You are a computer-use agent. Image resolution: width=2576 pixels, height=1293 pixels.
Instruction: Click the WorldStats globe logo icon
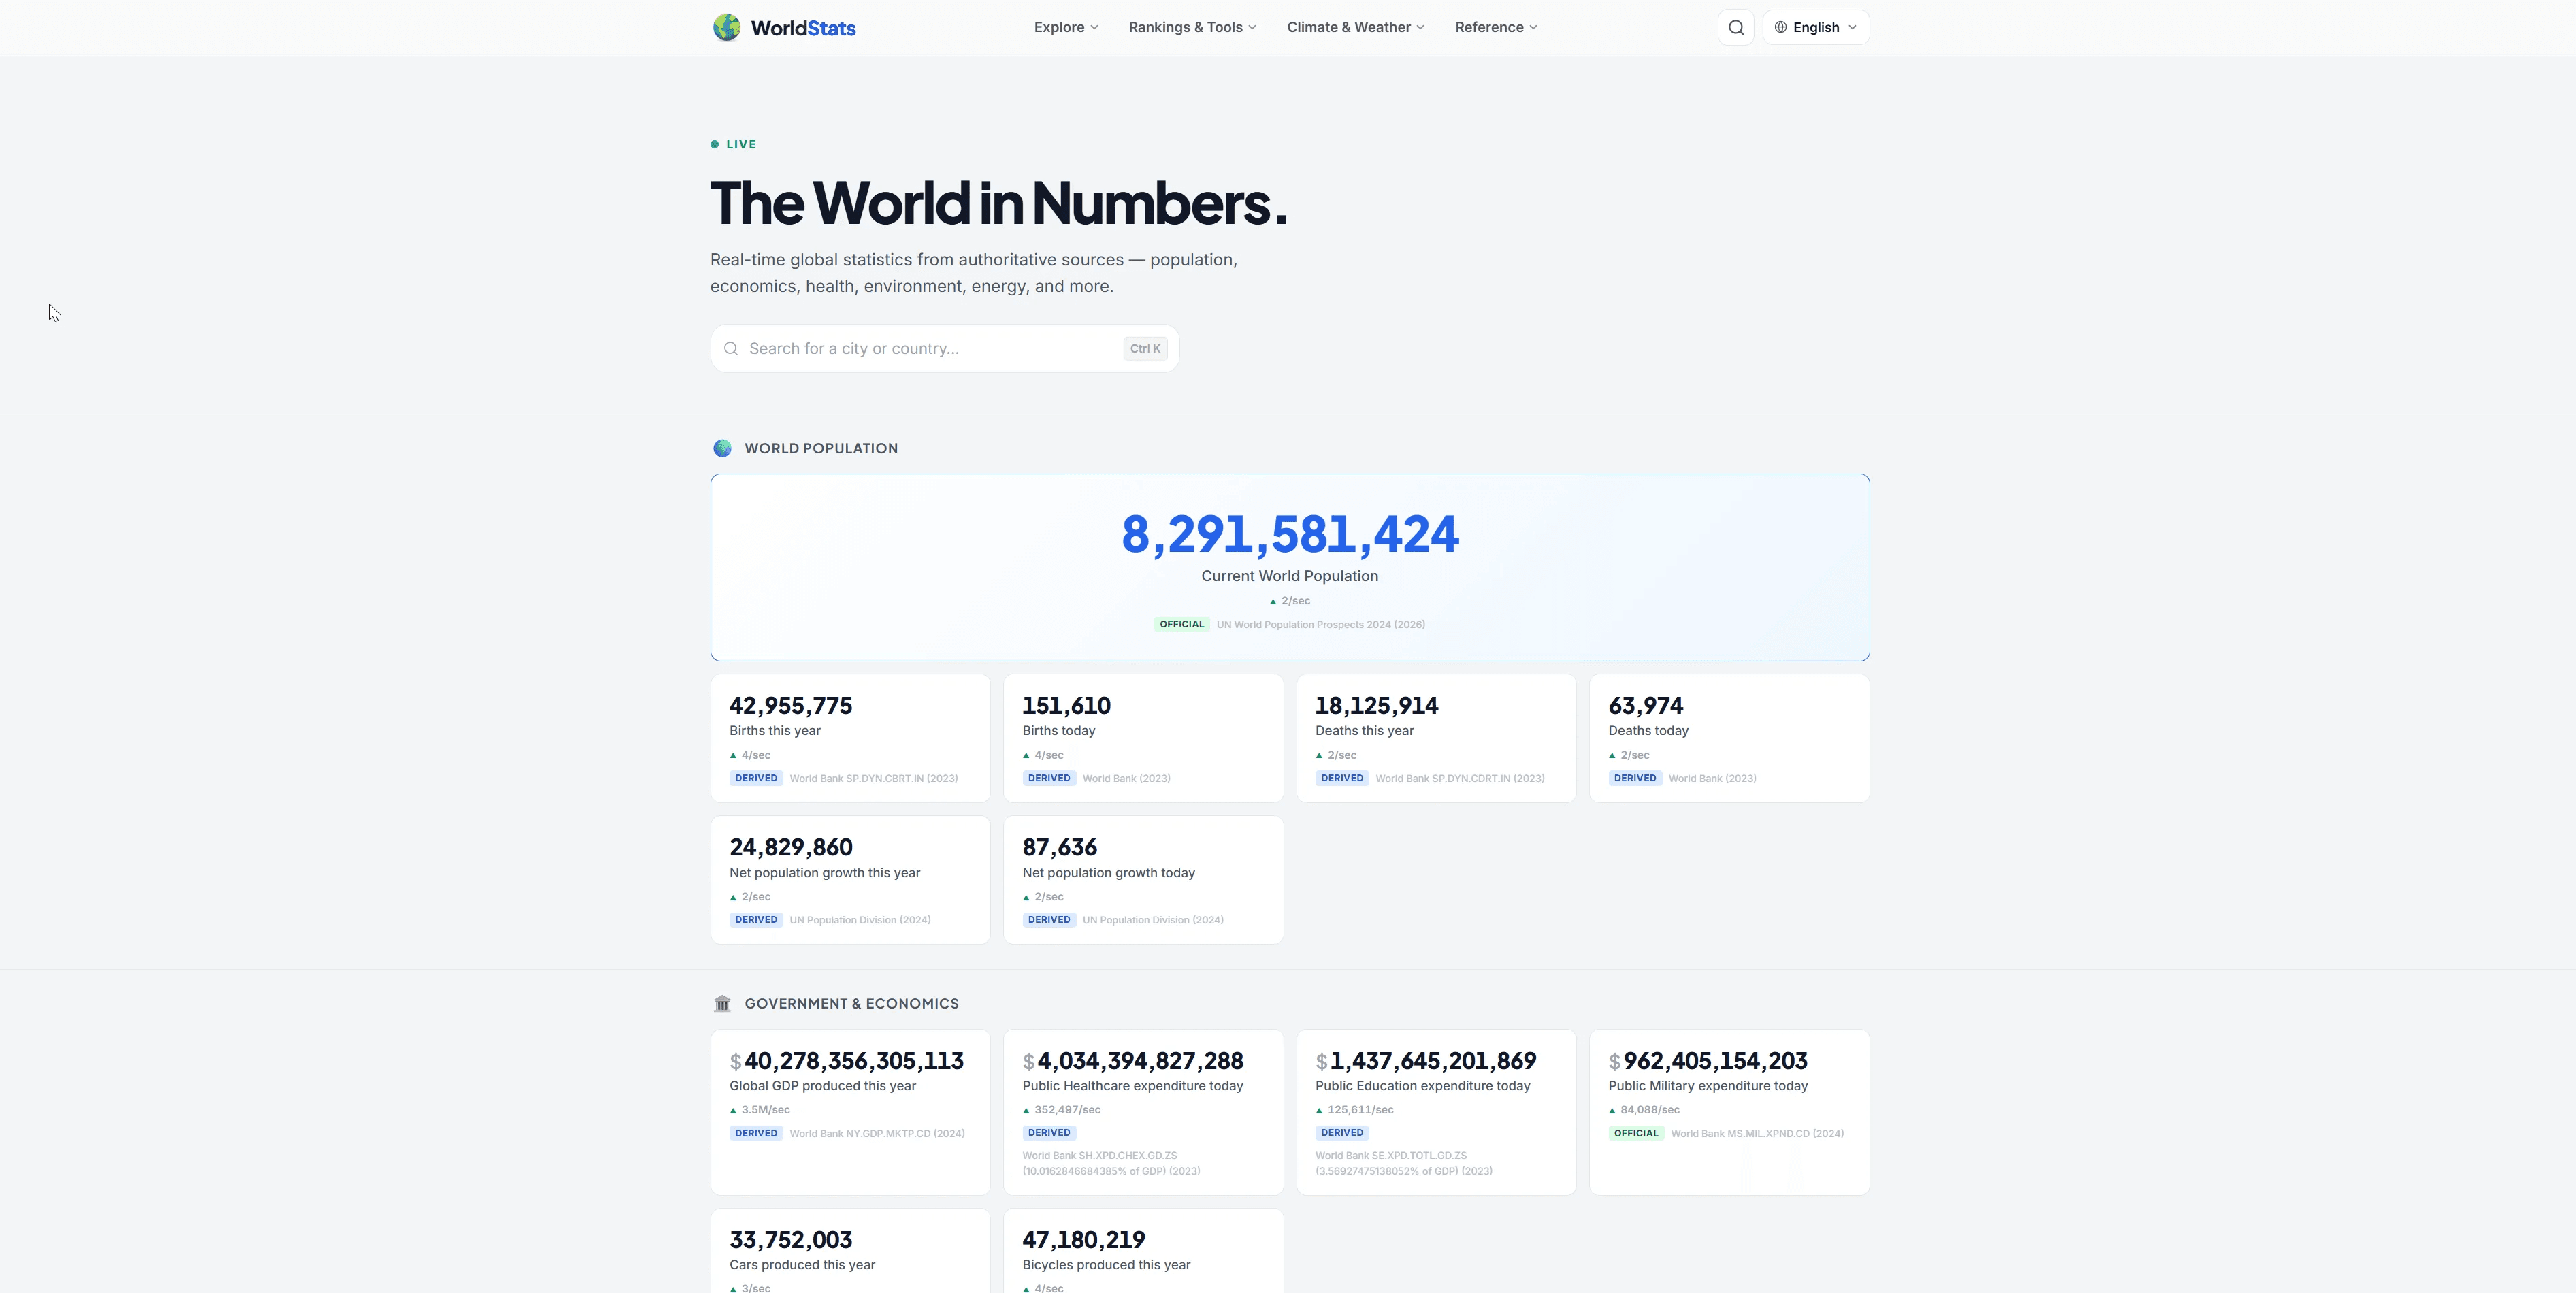point(727,27)
